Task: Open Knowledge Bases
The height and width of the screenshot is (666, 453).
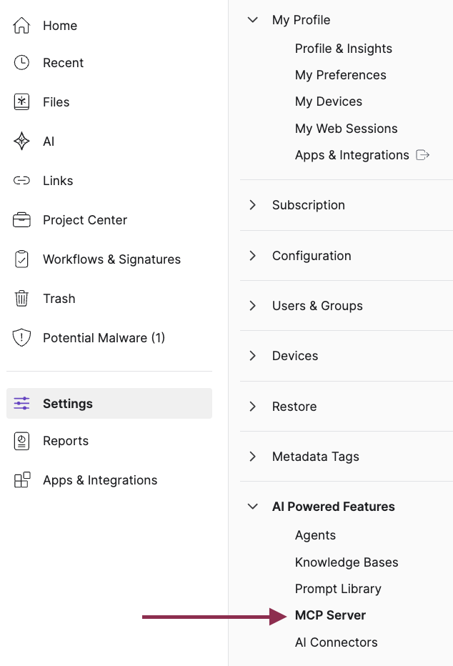Action: 347,562
